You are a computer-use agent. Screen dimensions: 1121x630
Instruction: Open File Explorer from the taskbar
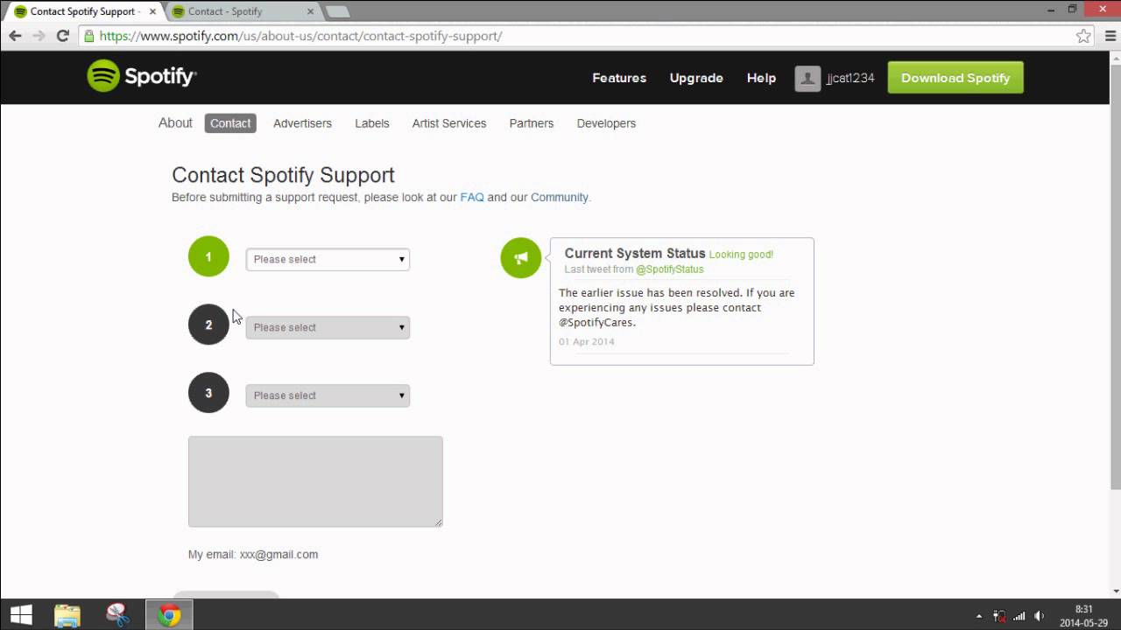click(67, 615)
